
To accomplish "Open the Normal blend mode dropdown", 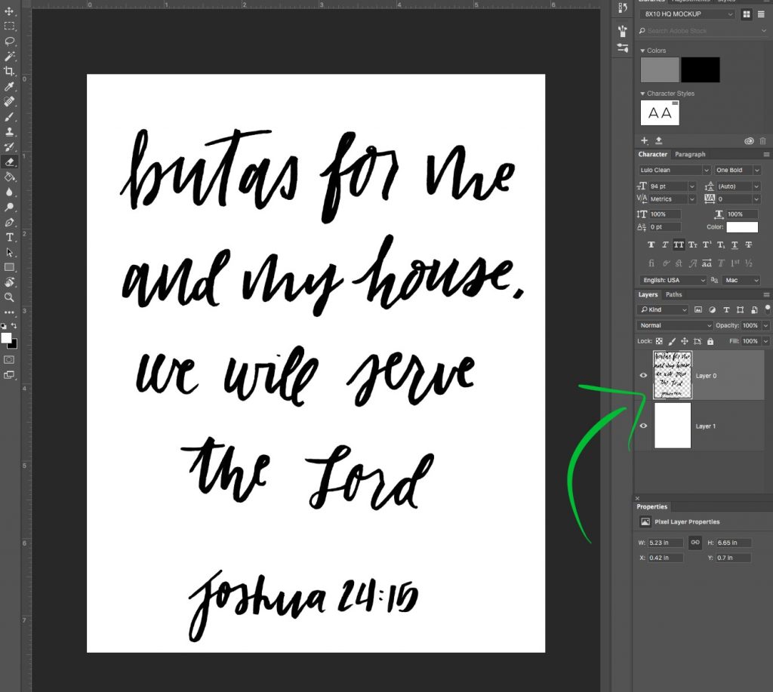I will pos(674,325).
